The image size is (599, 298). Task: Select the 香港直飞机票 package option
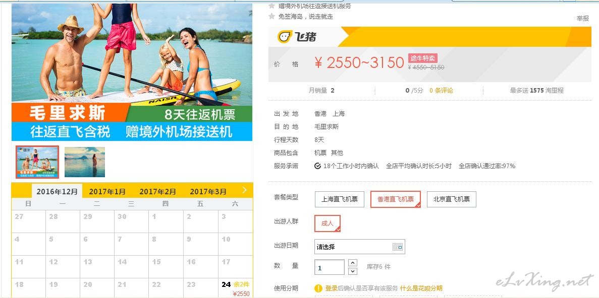(396, 199)
